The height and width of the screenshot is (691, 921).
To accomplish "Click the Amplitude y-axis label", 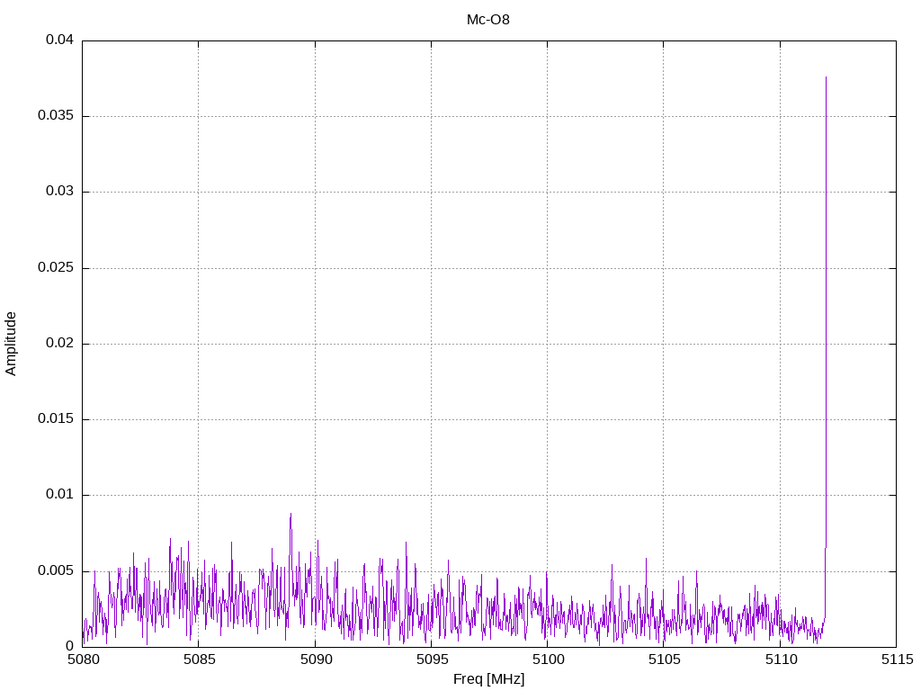I will click(x=11, y=344).
